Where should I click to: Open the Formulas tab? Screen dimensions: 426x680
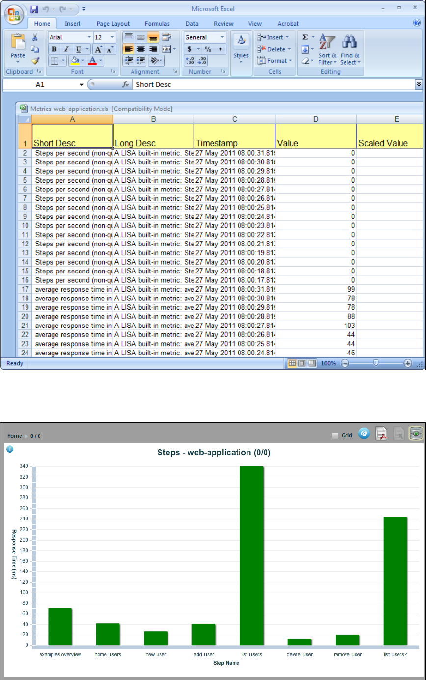[x=157, y=24]
